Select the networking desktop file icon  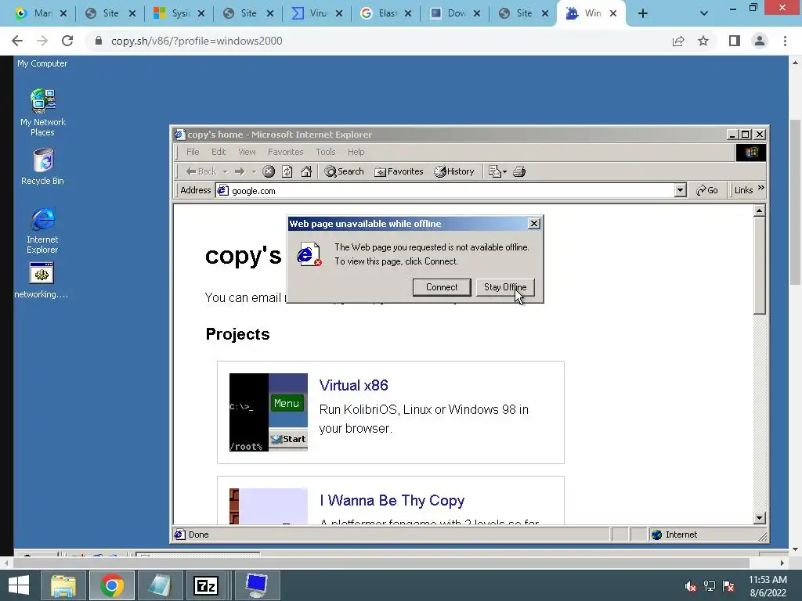coord(42,281)
